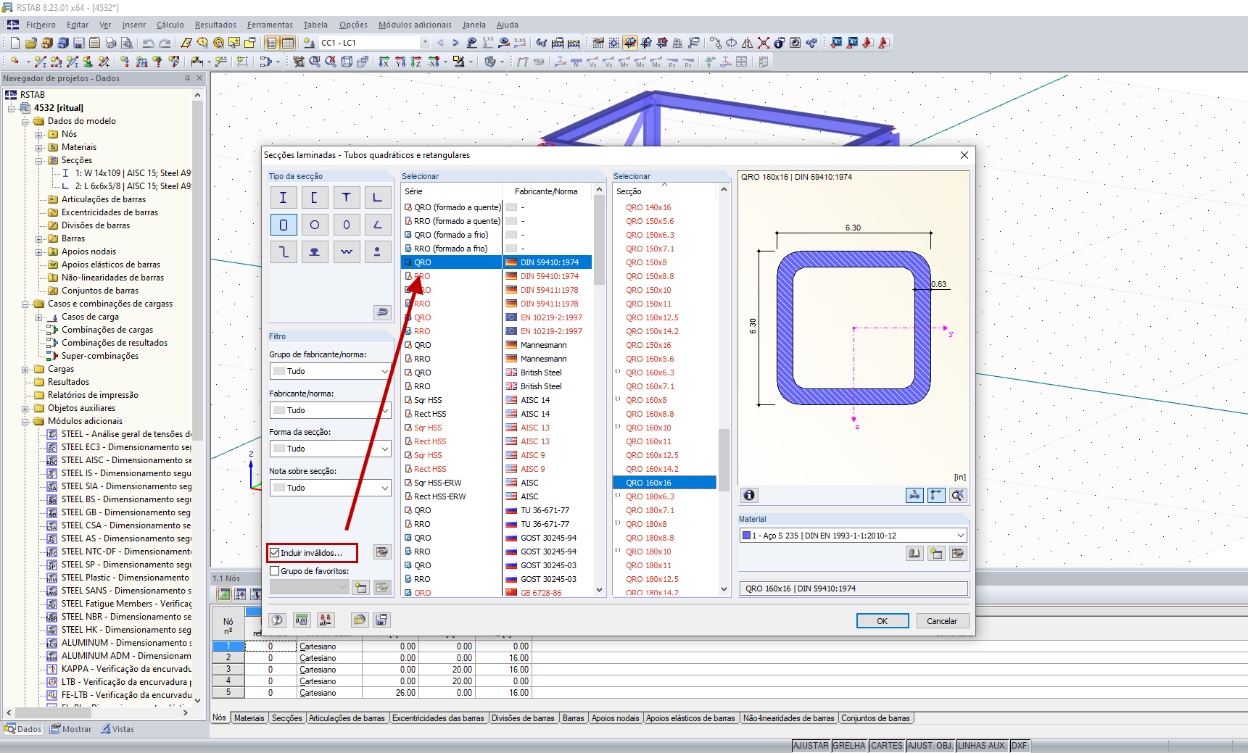Toggle GRELHA grid in the status bar
The image size is (1248, 753).
[849, 746]
